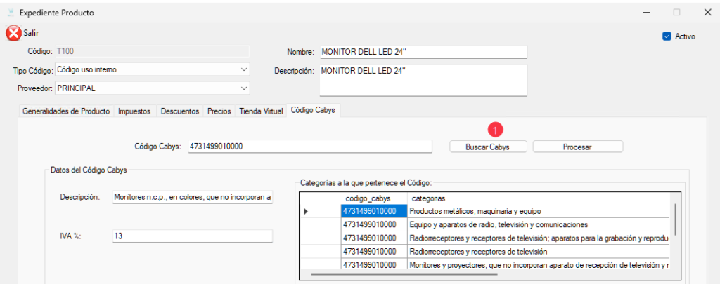Click the Procesar button
This screenshot has width=720, height=284.
577,147
